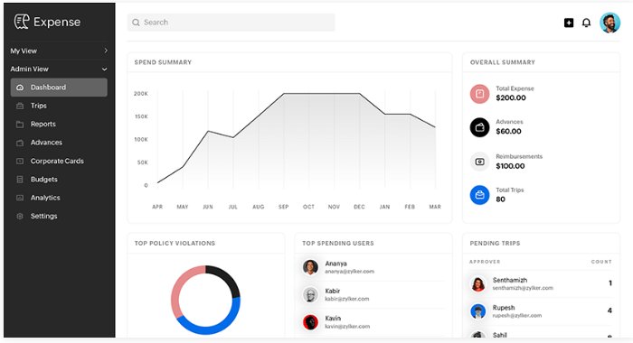Click the search magnifier icon
The image size is (633, 343).
pyautogui.click(x=136, y=23)
